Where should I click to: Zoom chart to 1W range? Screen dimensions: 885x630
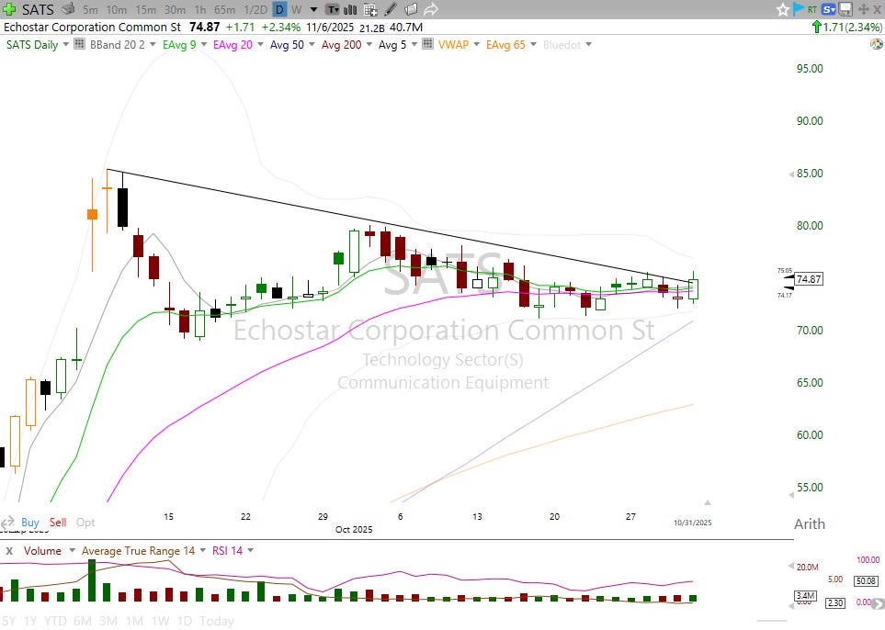click(160, 621)
